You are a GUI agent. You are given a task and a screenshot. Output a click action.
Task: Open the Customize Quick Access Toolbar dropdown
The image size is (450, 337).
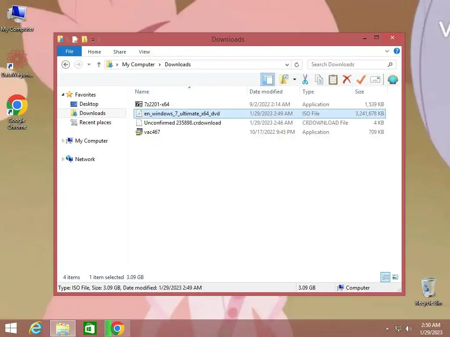[93, 39]
